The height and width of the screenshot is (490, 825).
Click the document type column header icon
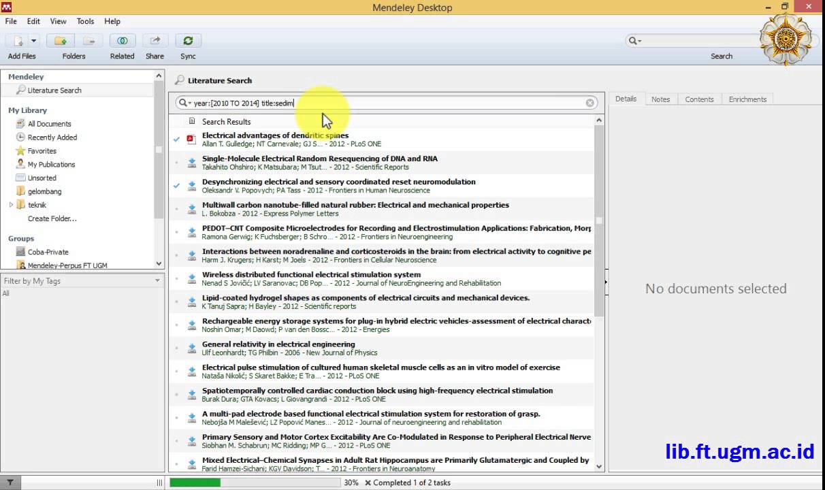pyautogui.click(x=191, y=121)
